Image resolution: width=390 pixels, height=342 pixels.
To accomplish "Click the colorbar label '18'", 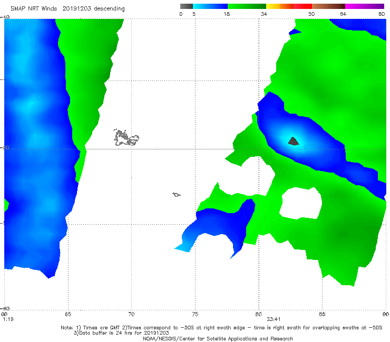I will (x=227, y=14).
